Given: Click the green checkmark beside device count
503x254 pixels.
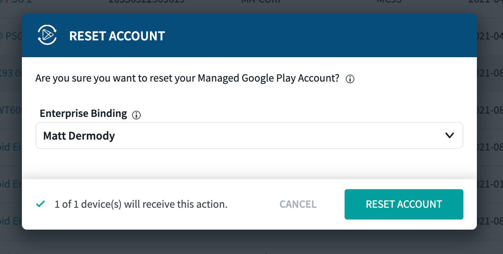Looking at the screenshot, I should [40, 204].
